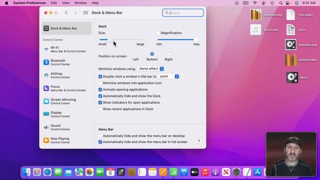The width and height of the screenshot is (320, 180).
Task: Open Messages from the Dock
Action: 58,172
